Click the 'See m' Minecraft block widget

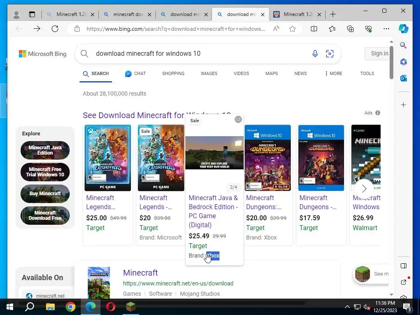coord(372,274)
